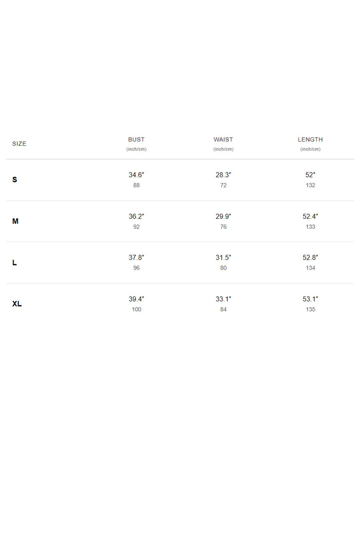
Task: Click the 39.4" bust value for XL
Action: [x=136, y=299]
